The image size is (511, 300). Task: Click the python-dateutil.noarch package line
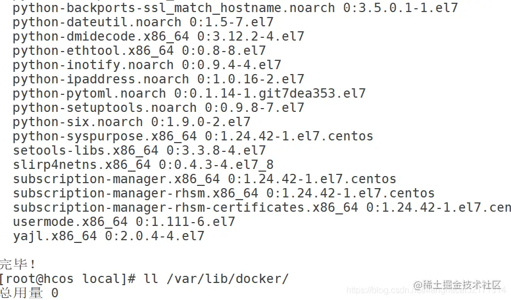click(143, 22)
